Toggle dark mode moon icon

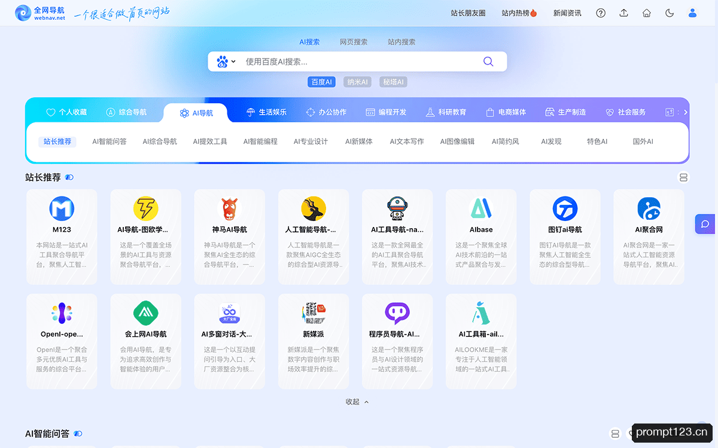pos(670,13)
